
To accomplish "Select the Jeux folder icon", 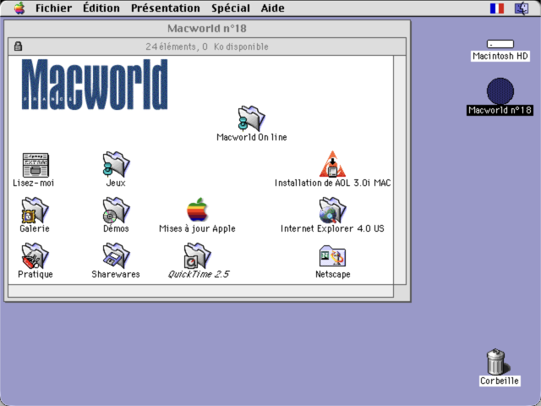I will click(116, 164).
